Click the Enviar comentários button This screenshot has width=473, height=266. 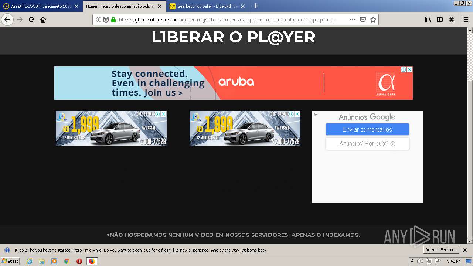(367, 129)
